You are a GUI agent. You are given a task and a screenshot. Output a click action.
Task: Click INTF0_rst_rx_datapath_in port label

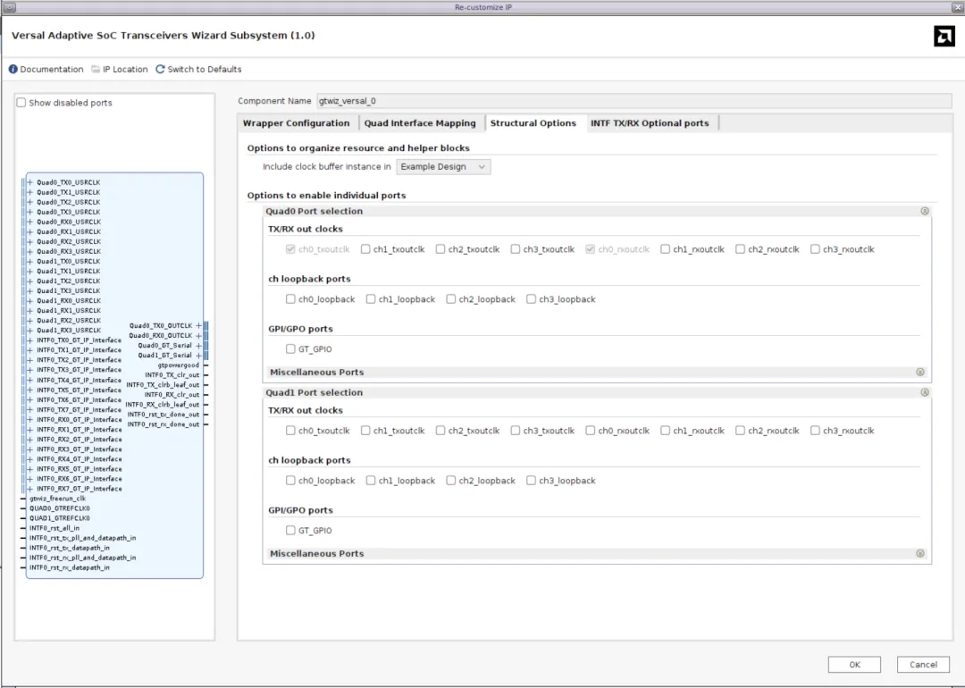tap(70, 567)
